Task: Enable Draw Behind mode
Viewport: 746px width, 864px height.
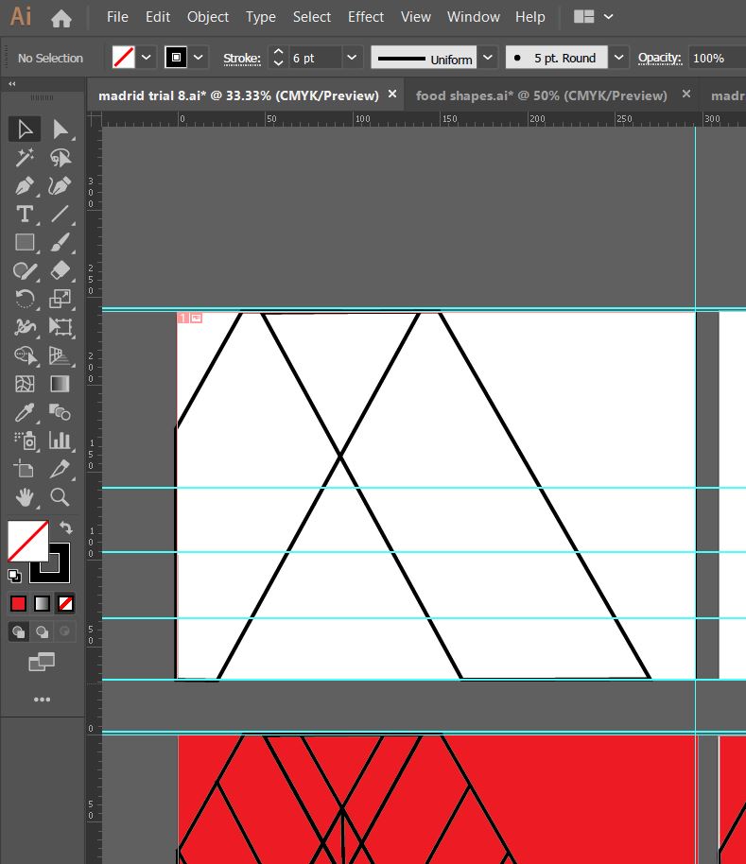Action: pyautogui.click(x=42, y=631)
